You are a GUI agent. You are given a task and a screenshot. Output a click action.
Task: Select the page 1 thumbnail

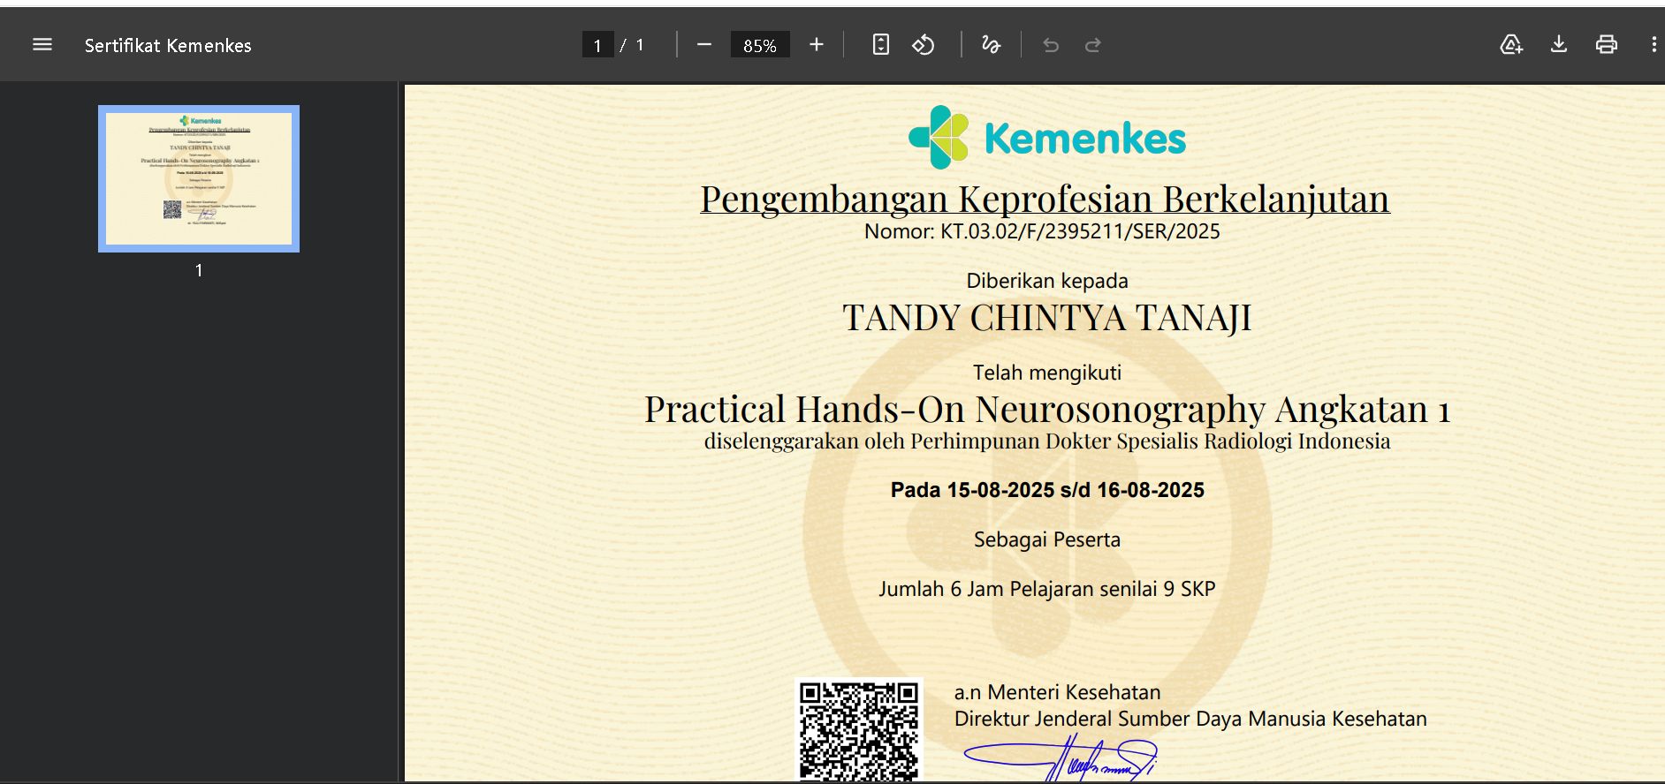click(199, 178)
